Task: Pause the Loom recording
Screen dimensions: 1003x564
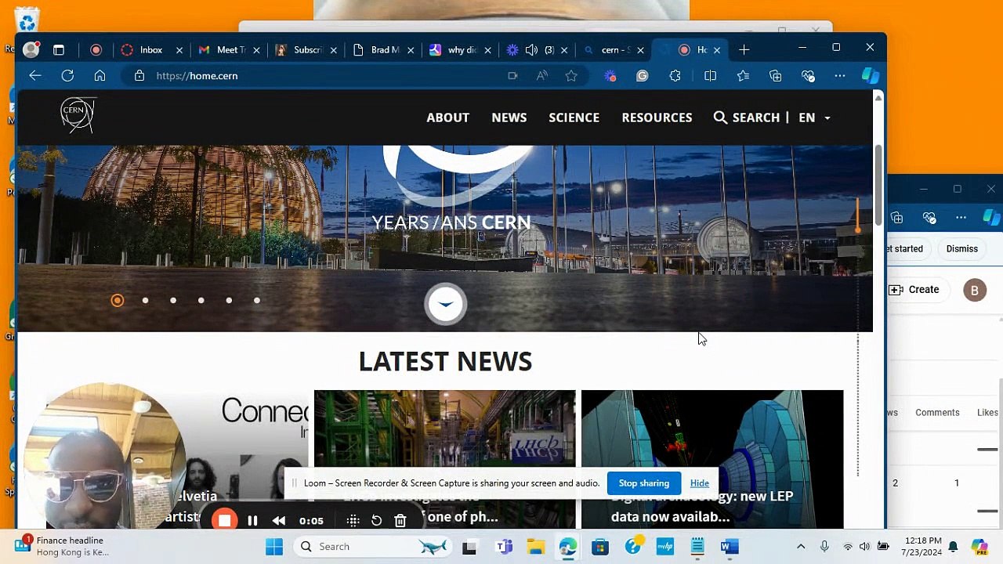Action: tap(252, 520)
